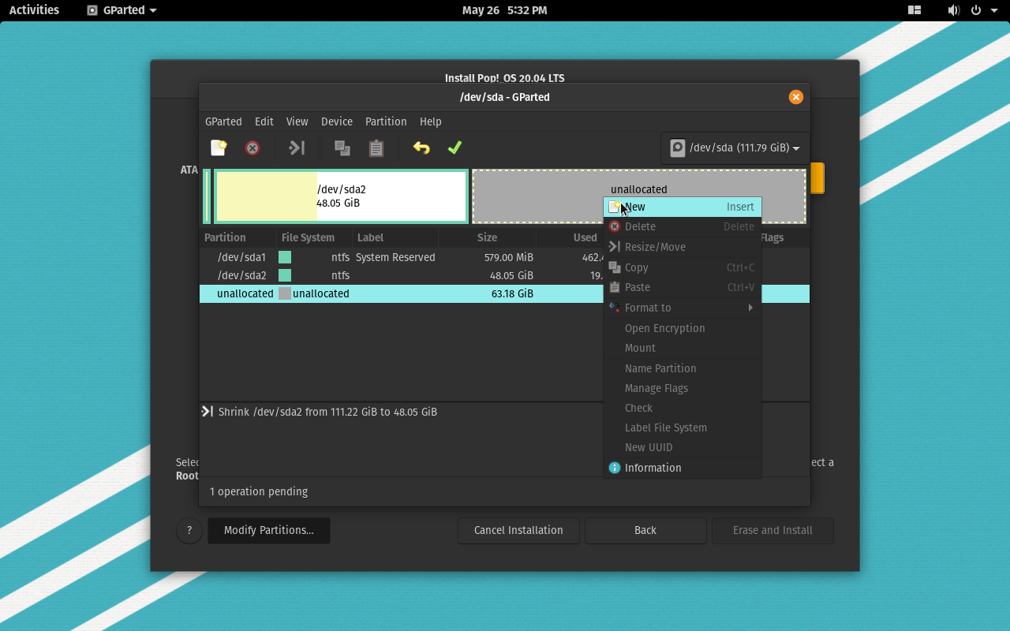Open the GParted app menu in top bar
This screenshot has width=1010, height=631.
point(122,10)
